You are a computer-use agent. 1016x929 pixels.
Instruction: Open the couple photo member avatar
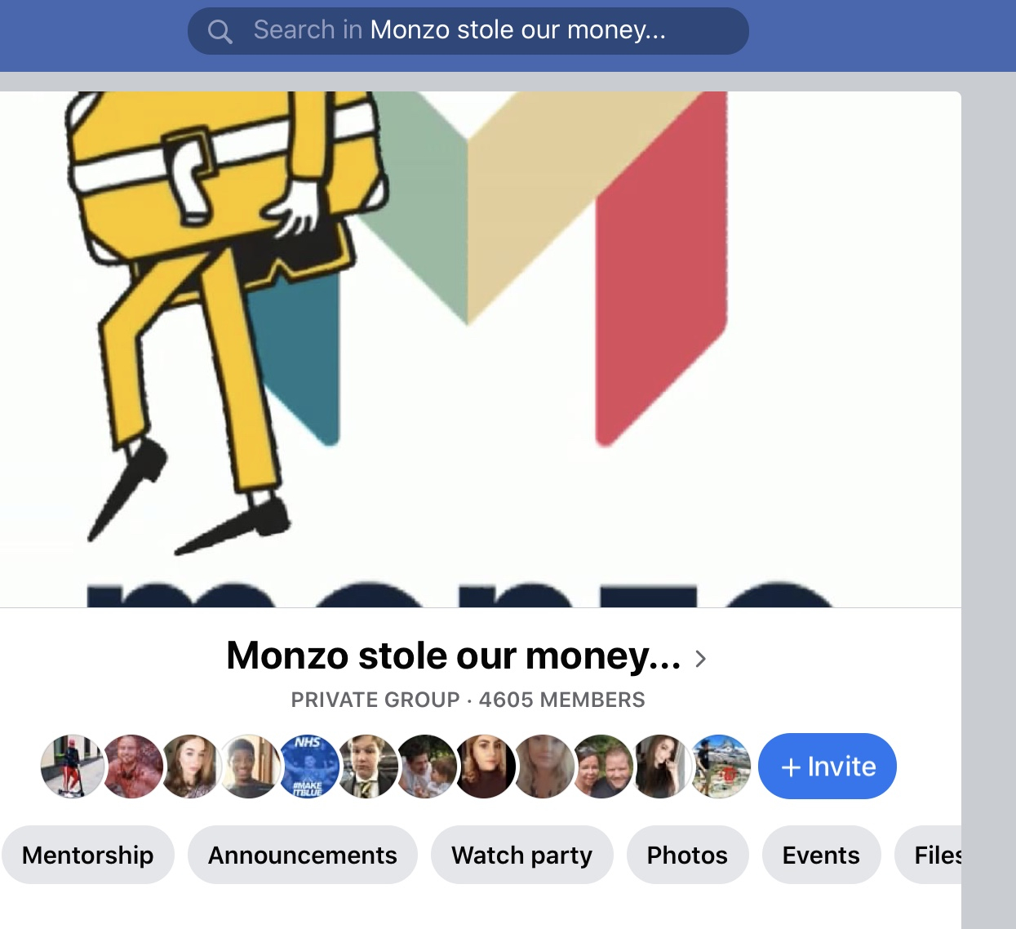point(601,766)
